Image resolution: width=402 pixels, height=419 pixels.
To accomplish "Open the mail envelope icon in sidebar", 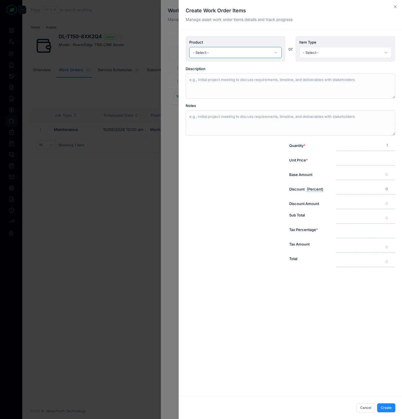I will coord(11,177).
